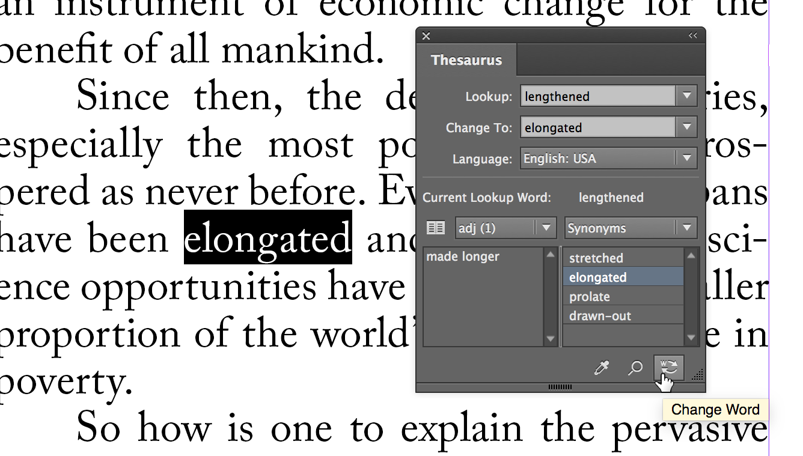Open the Change To dropdown
The width and height of the screenshot is (803, 456).
(687, 127)
